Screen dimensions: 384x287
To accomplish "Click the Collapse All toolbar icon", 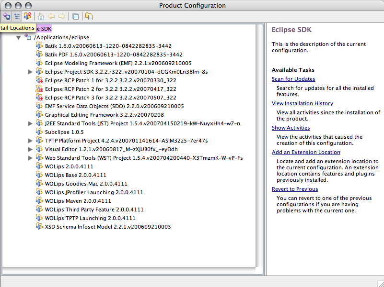I will click(x=75, y=16).
